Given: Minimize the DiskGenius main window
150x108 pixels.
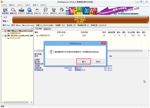Looking at the screenshot, I should coord(137,2).
